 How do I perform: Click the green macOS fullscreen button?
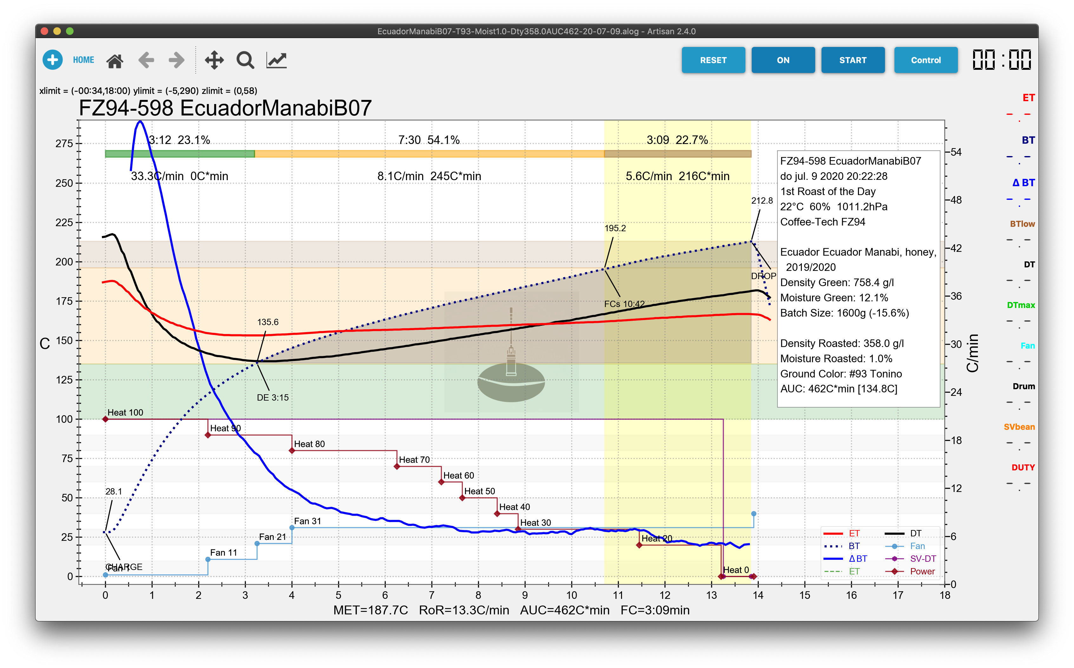[x=69, y=31]
